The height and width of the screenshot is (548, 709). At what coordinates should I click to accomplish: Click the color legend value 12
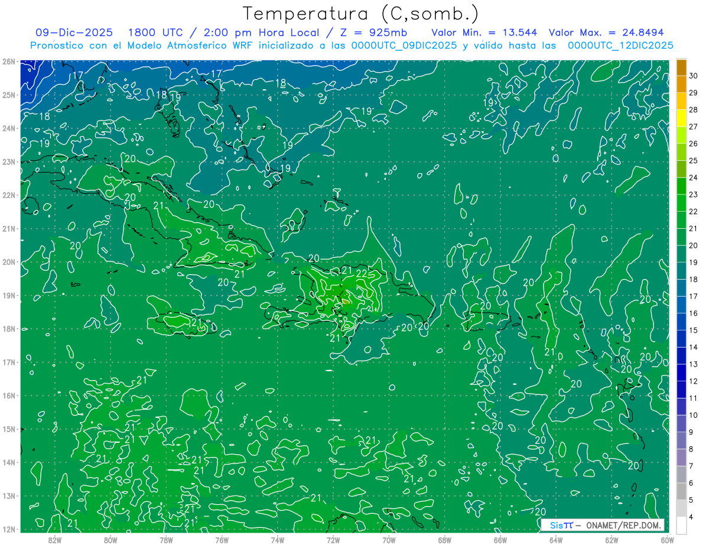(694, 381)
